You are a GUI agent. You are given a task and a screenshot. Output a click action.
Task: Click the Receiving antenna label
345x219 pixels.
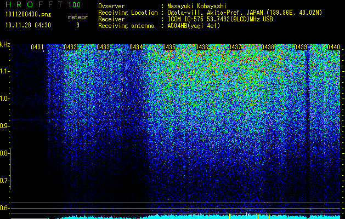(126, 26)
